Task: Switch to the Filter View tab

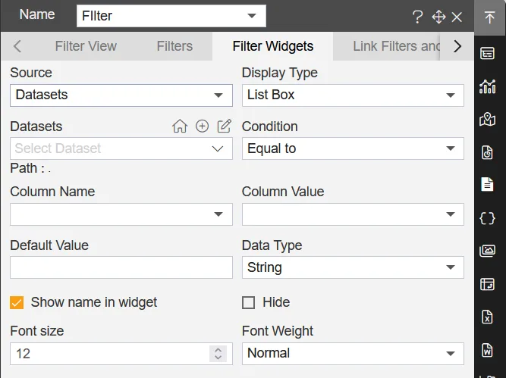Action: (x=86, y=46)
